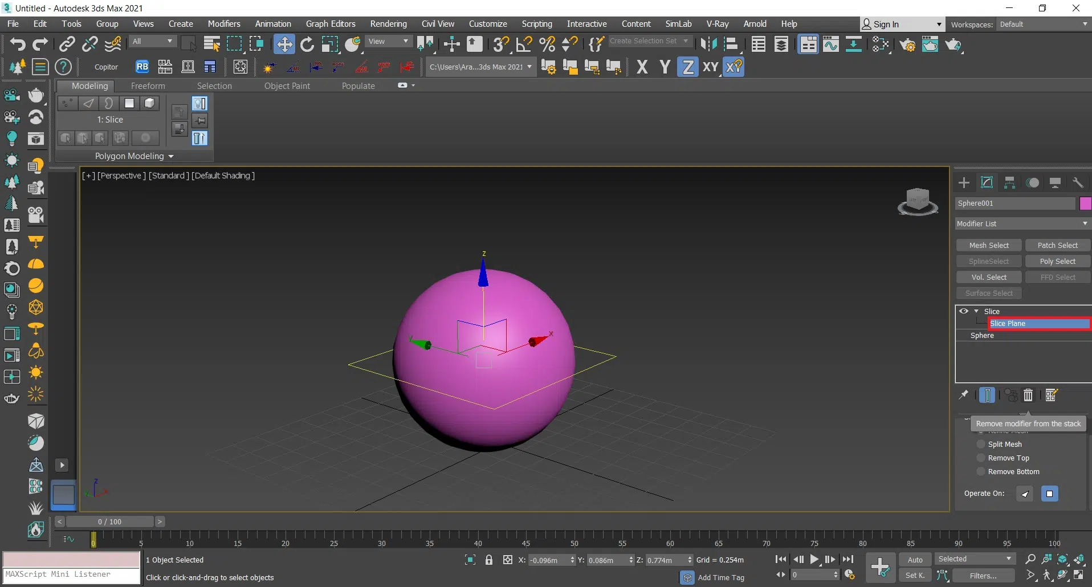The image size is (1092, 587).
Task: Open the Modify panel tab icon
Action: point(987,183)
